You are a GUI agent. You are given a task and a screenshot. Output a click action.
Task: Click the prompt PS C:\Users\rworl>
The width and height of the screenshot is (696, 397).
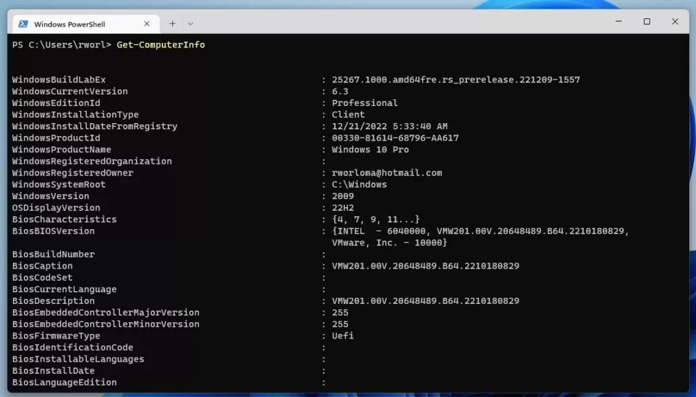pyautogui.click(x=62, y=45)
